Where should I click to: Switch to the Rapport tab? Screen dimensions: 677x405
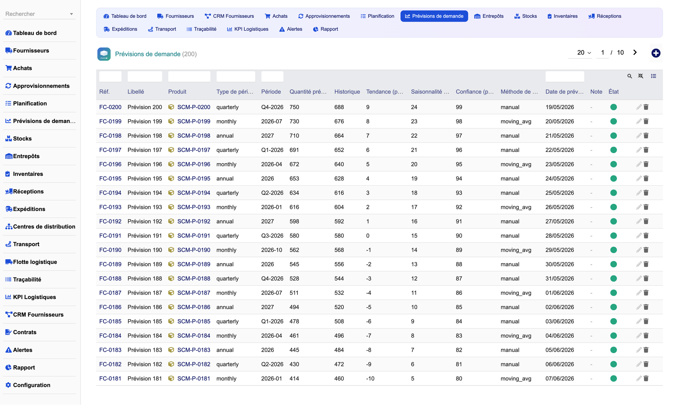coord(326,29)
